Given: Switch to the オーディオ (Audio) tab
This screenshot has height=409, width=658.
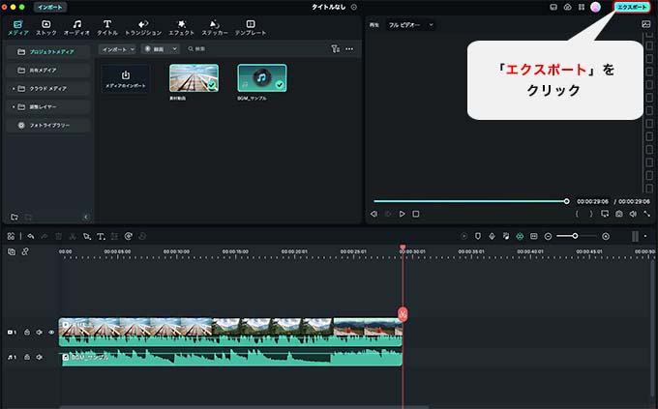Looking at the screenshot, I should pos(76,28).
